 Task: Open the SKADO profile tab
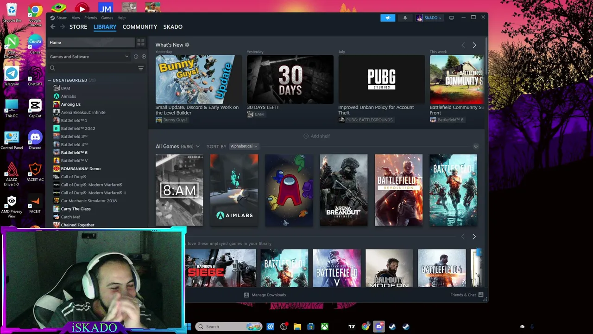(173, 27)
